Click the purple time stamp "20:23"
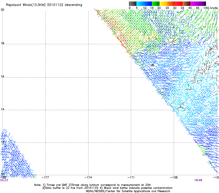The width and height of the screenshot is (219, 193). click(x=4, y=180)
